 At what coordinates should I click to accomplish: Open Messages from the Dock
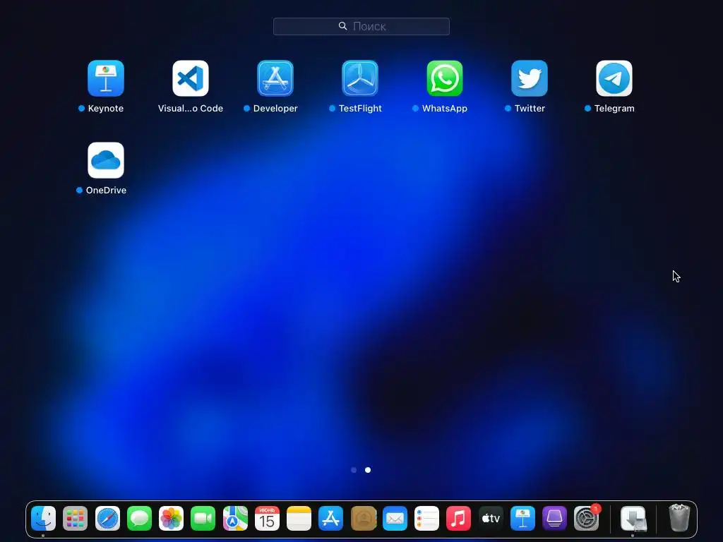pos(139,519)
